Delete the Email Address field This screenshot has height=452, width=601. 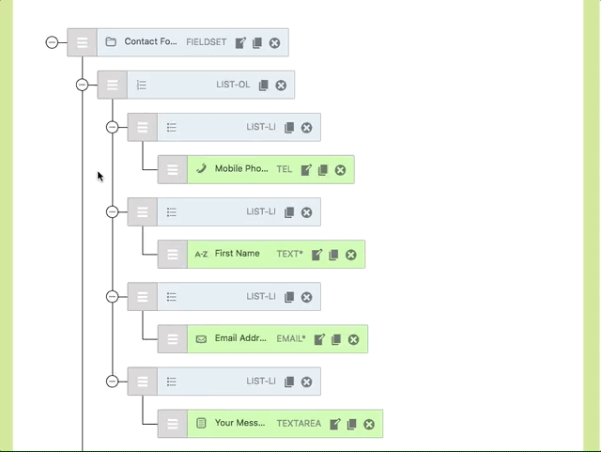click(353, 339)
